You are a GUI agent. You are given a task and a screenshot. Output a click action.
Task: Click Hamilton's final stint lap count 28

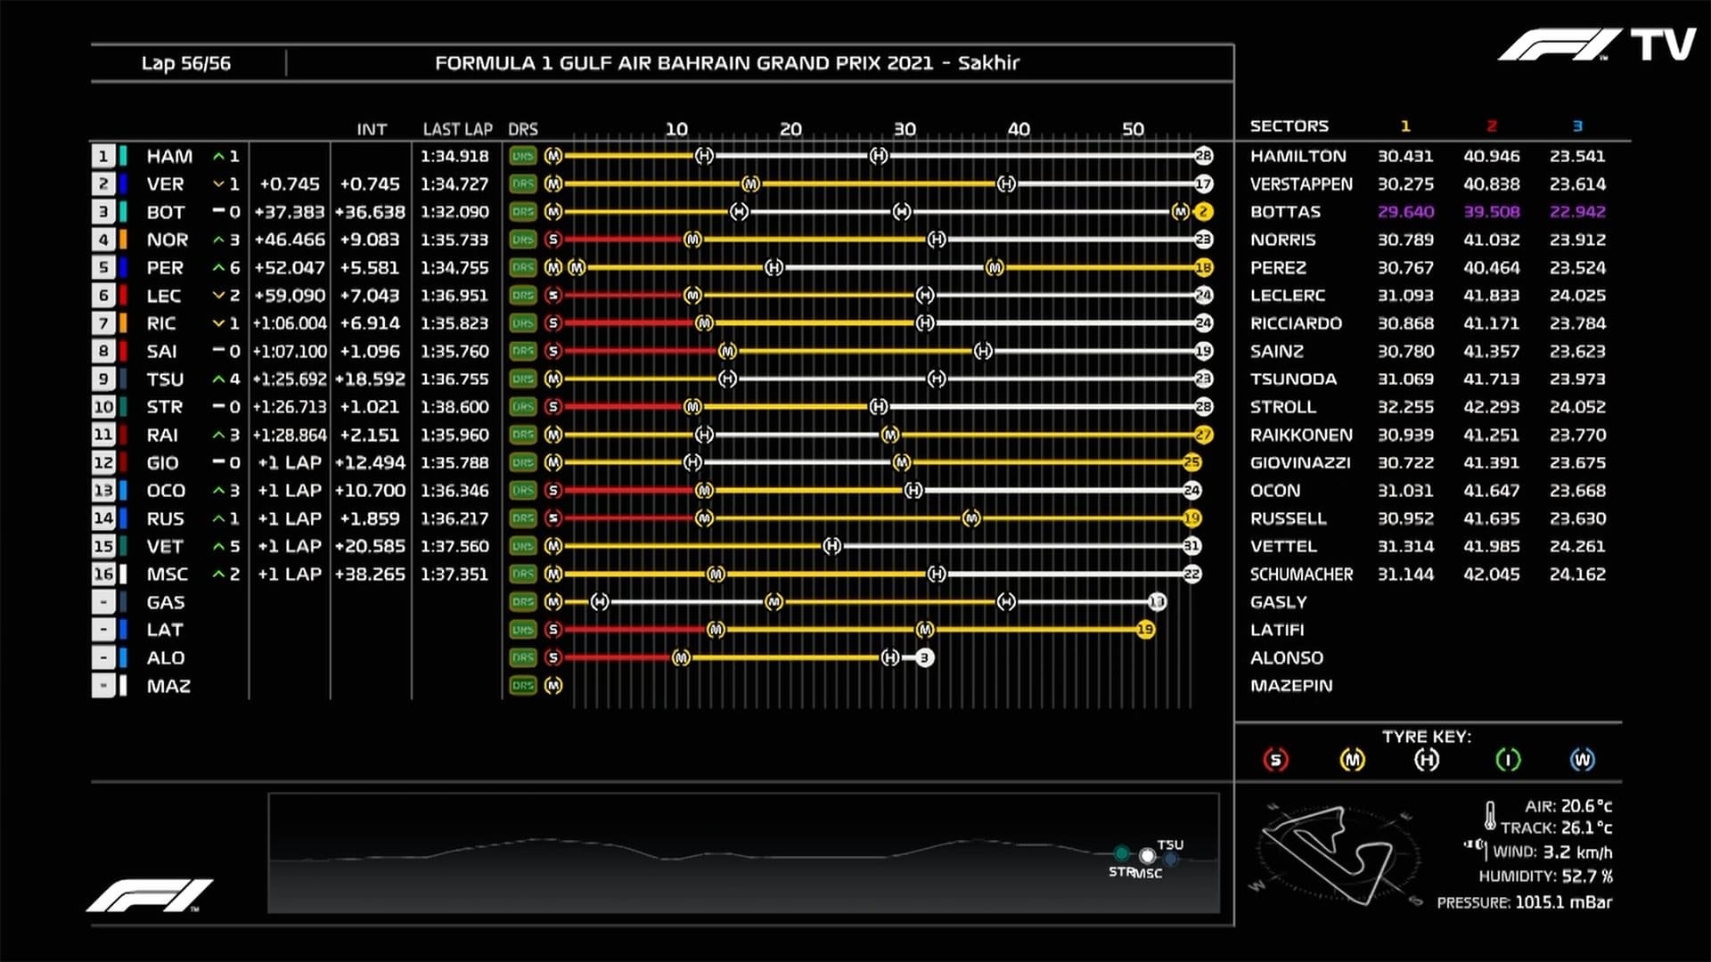pos(1203,156)
